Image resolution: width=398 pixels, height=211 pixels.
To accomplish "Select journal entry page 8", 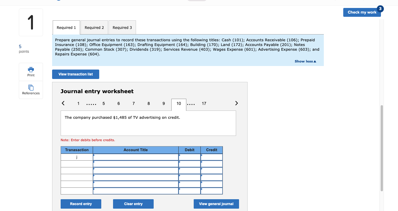I will click(149, 103).
